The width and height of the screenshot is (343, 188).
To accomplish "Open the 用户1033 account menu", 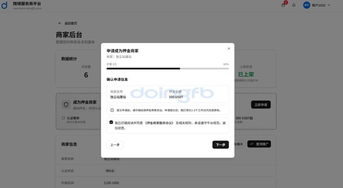I will tap(318, 5).
